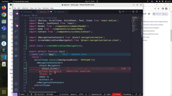Open the Edit menu

click(x=19, y=8)
